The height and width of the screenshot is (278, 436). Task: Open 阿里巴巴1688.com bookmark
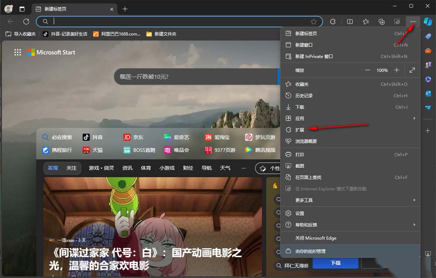tap(117, 34)
